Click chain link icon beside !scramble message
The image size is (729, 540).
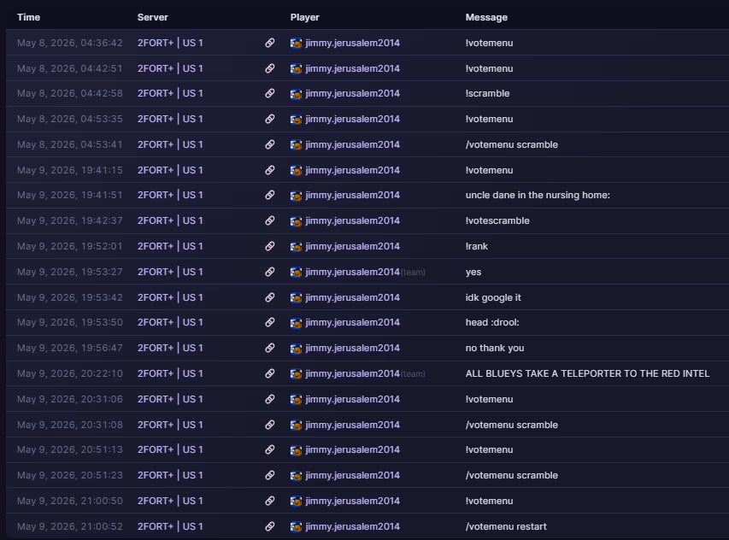pos(270,93)
